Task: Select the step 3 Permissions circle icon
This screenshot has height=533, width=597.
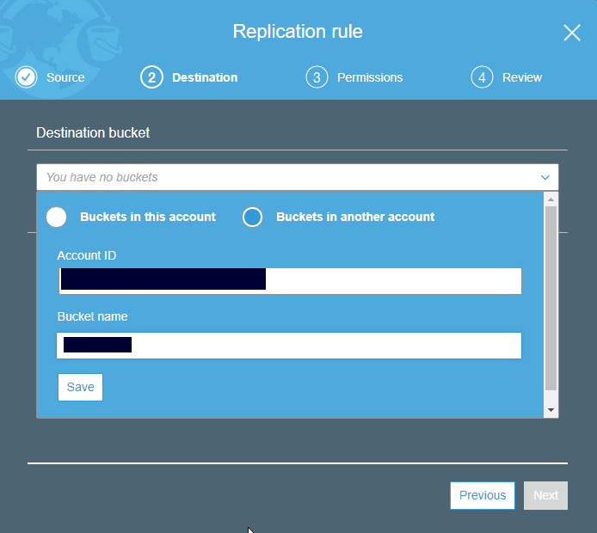Action: pos(317,77)
